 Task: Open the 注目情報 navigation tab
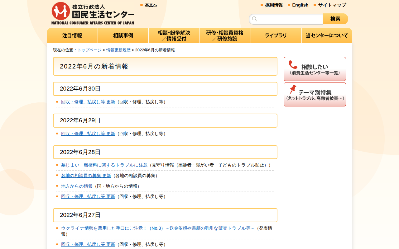(72, 35)
